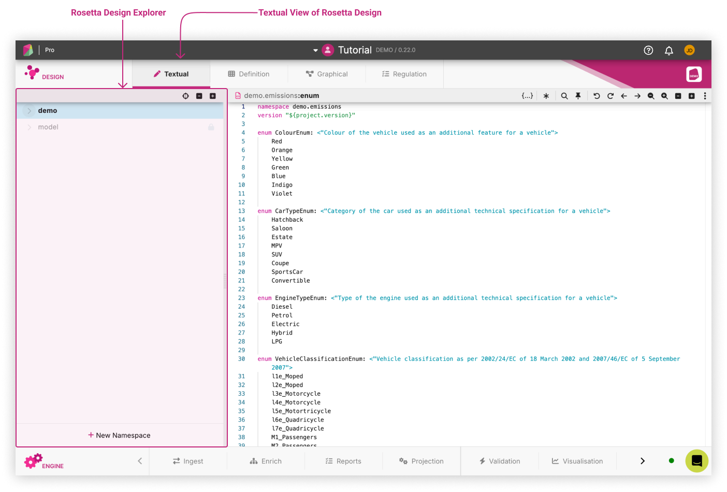Viewport: 727px width, 492px height.
Task: Click the lock icon on model row
Action: tap(211, 127)
